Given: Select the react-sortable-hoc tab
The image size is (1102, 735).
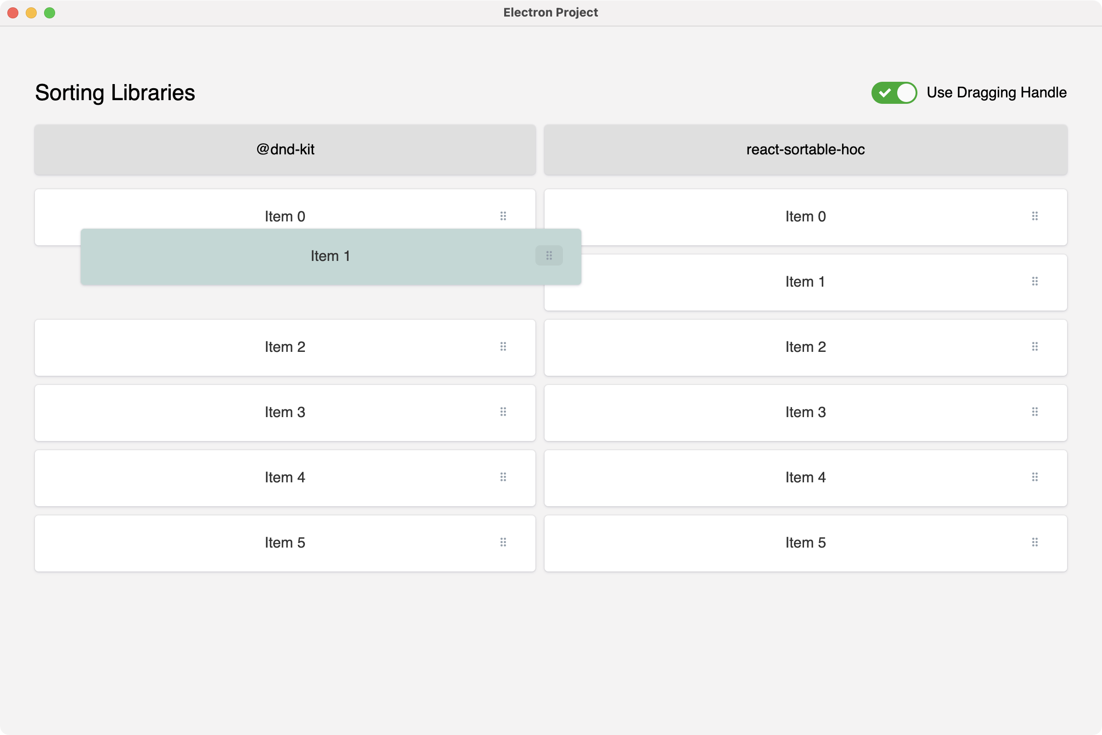Looking at the screenshot, I should 805,149.
